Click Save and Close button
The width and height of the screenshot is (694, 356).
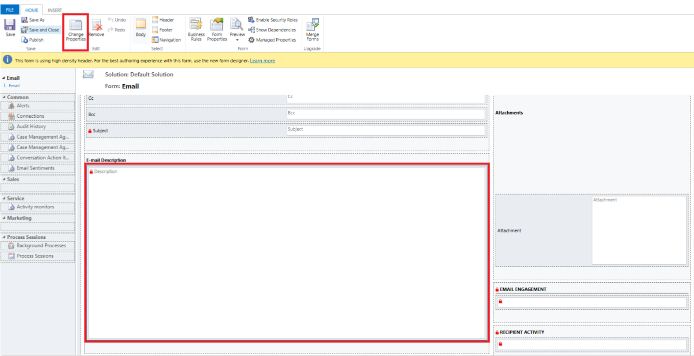tap(40, 30)
